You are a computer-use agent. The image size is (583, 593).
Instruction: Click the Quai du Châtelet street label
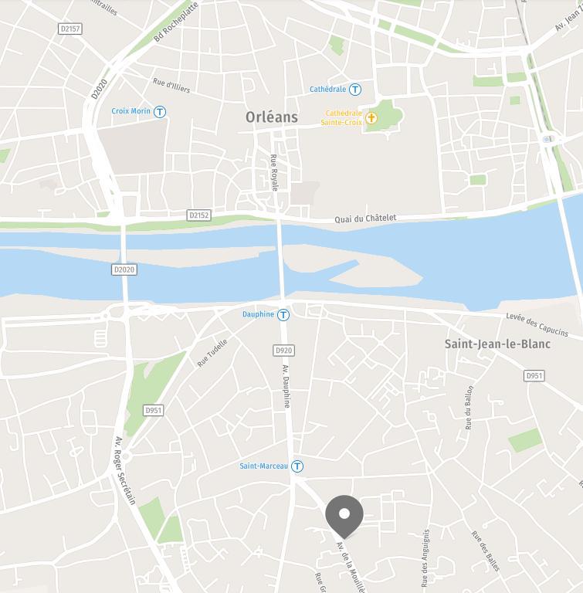(x=365, y=219)
